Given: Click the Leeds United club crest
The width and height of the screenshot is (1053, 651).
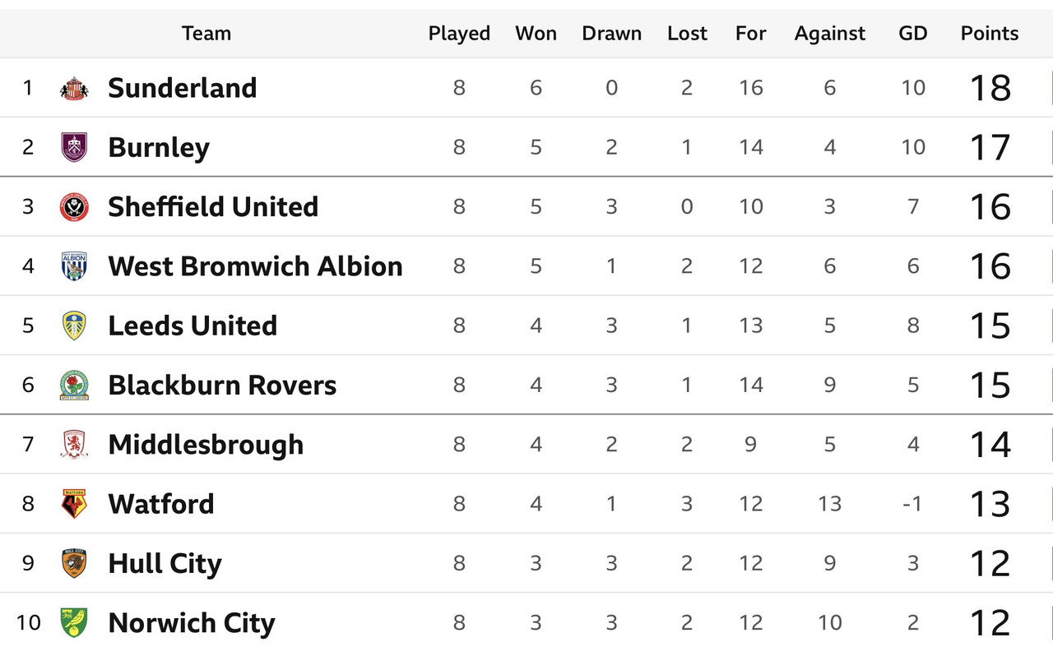Looking at the screenshot, I should (x=74, y=325).
